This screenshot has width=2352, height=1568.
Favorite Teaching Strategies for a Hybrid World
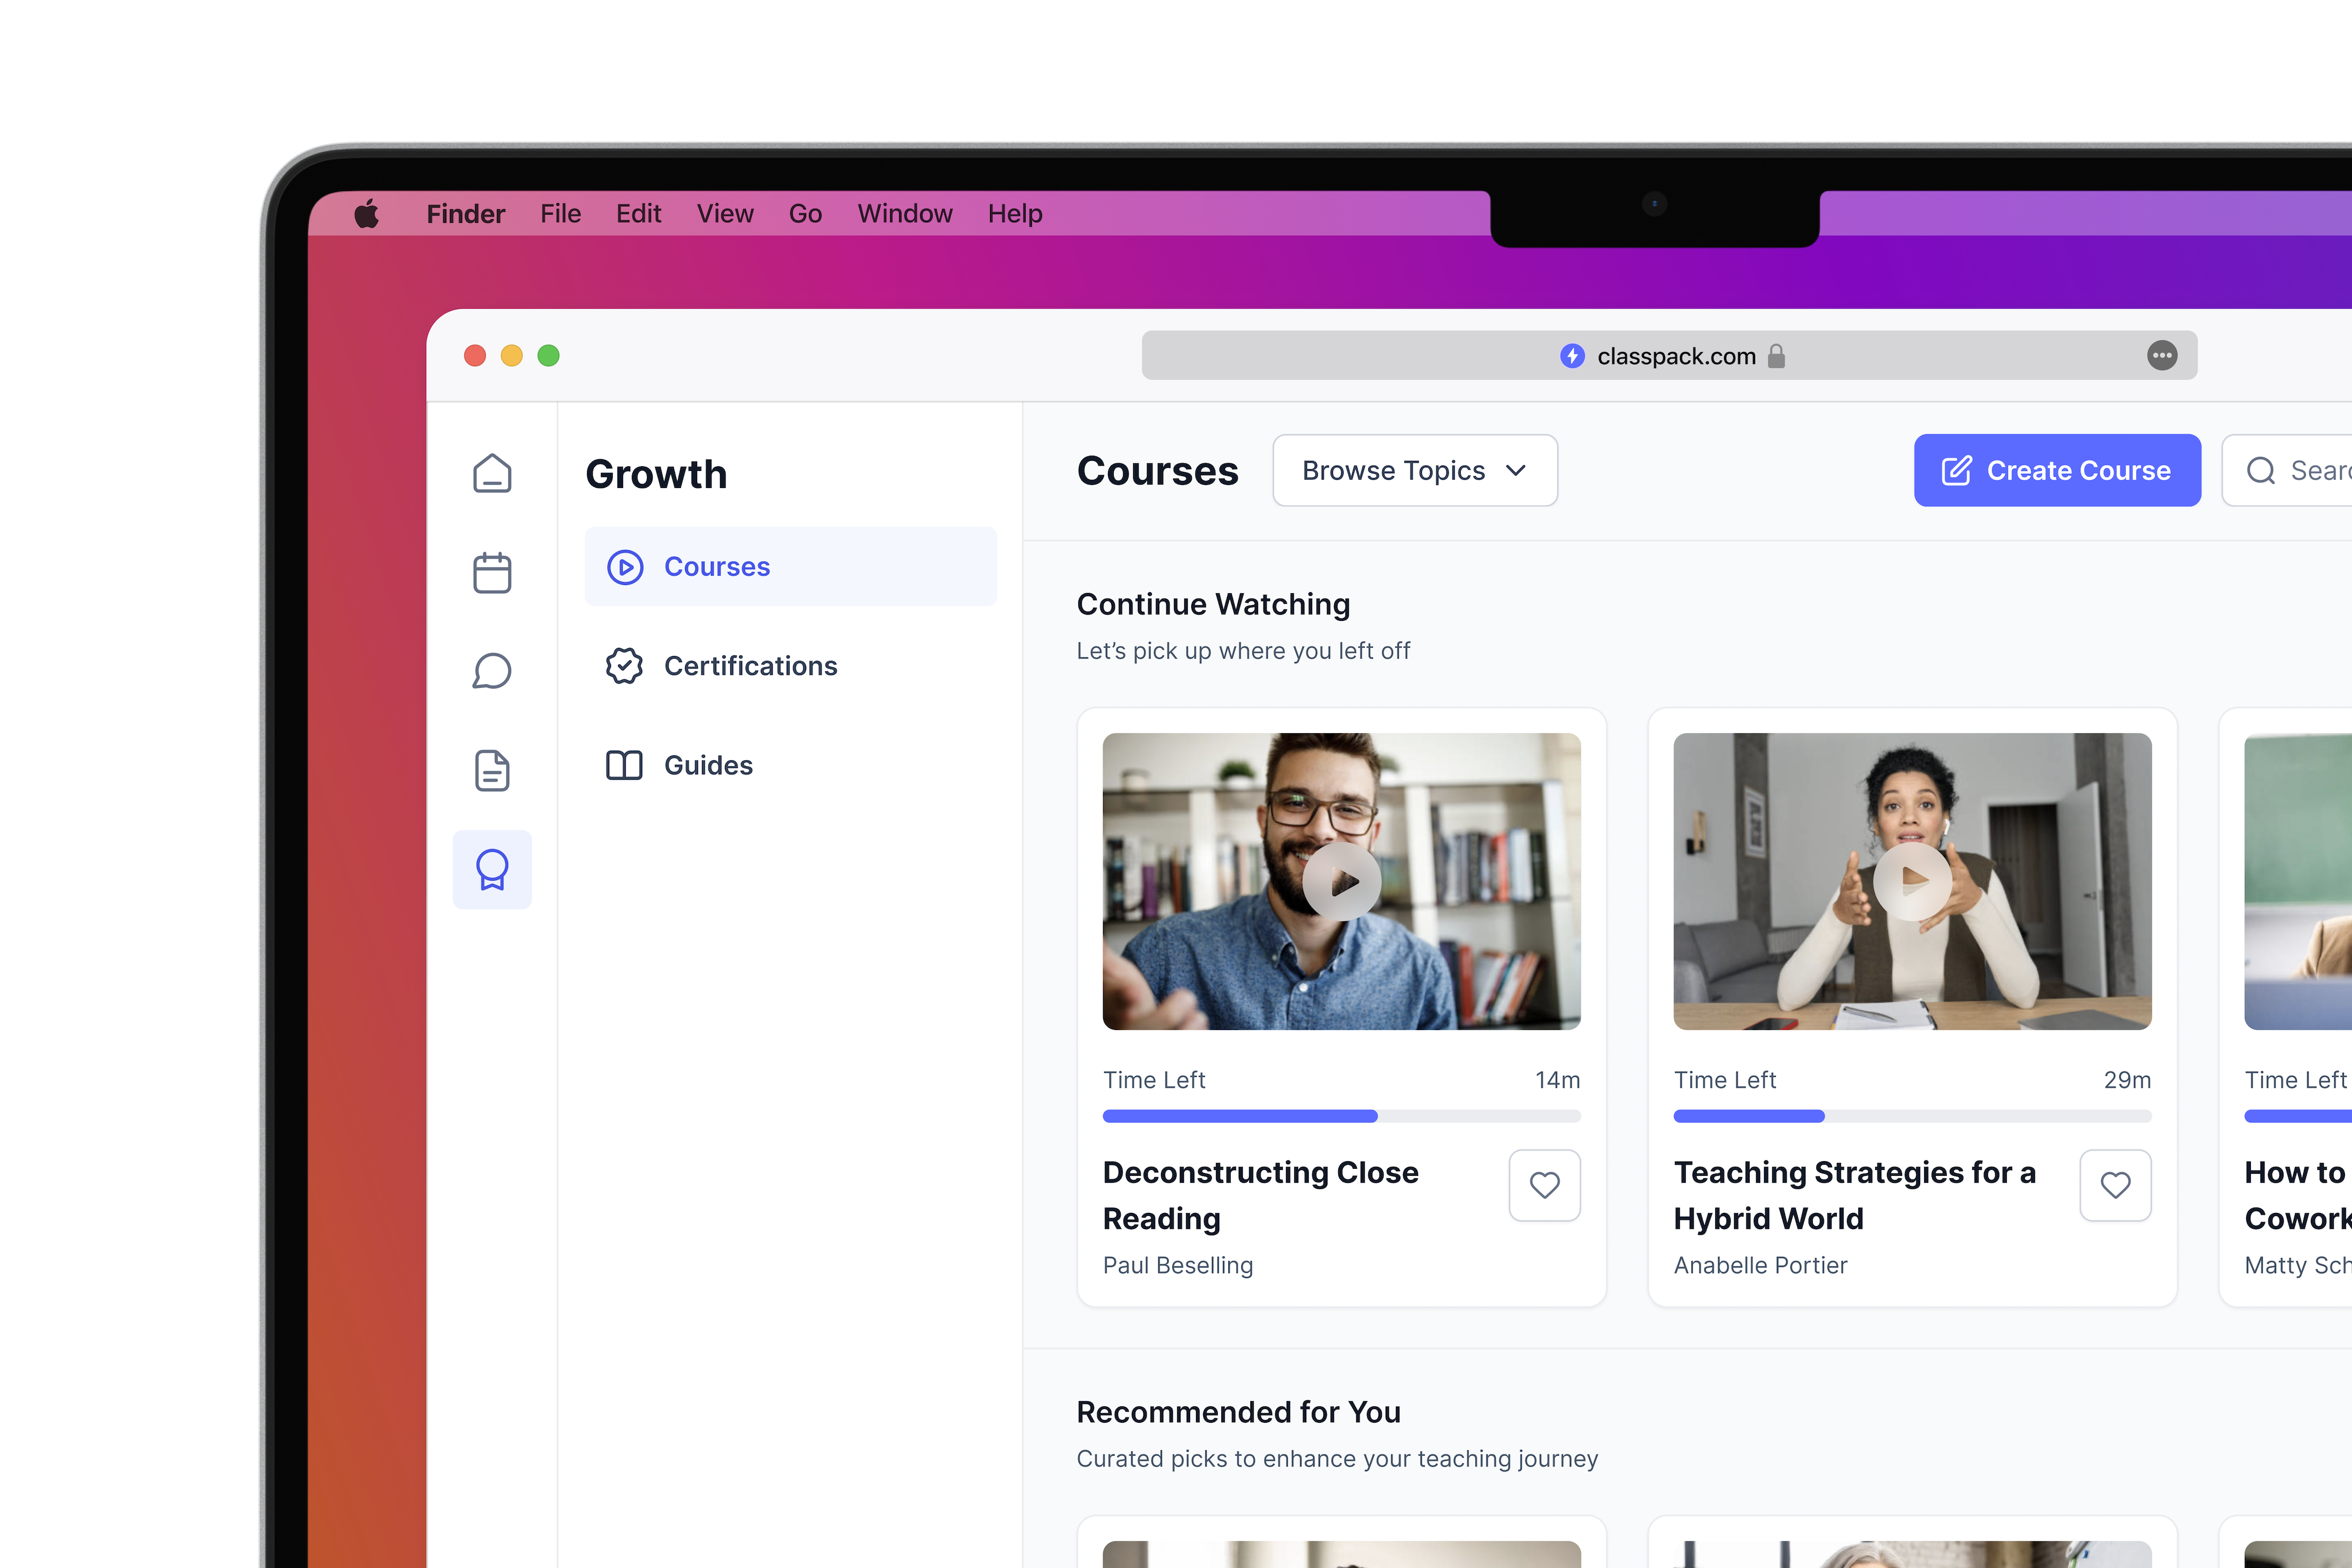point(2115,1185)
